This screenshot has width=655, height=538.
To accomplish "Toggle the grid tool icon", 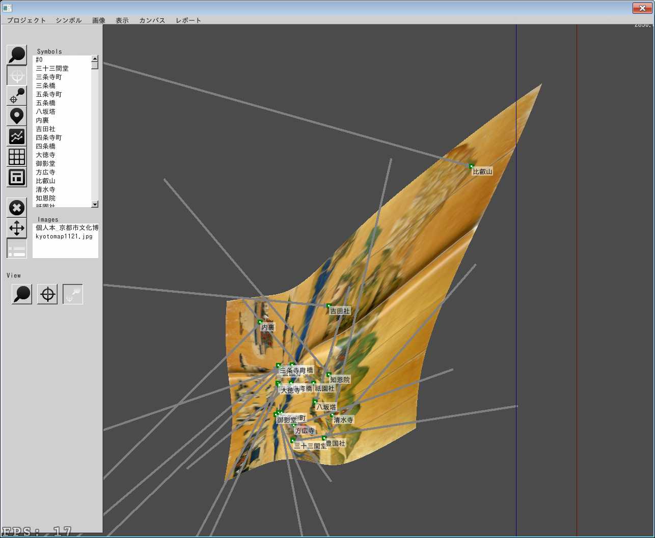I will point(17,157).
